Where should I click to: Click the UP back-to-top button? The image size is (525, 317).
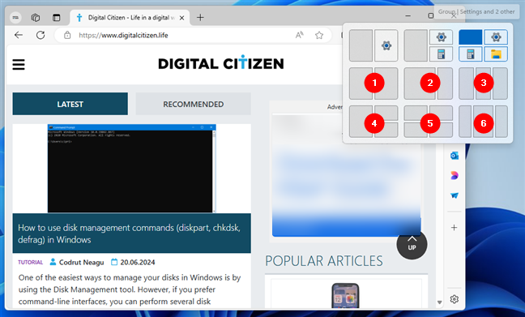[x=412, y=244]
